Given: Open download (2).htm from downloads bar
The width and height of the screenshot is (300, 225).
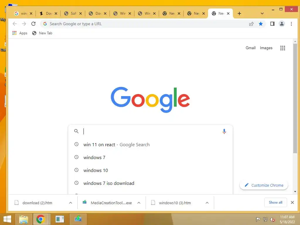Looking at the screenshot, I should pyautogui.click(x=37, y=203).
